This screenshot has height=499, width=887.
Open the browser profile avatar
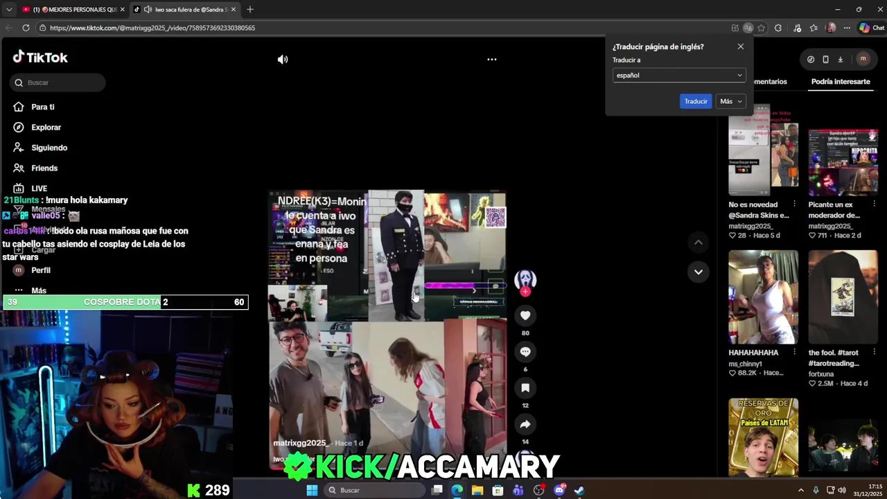831,28
